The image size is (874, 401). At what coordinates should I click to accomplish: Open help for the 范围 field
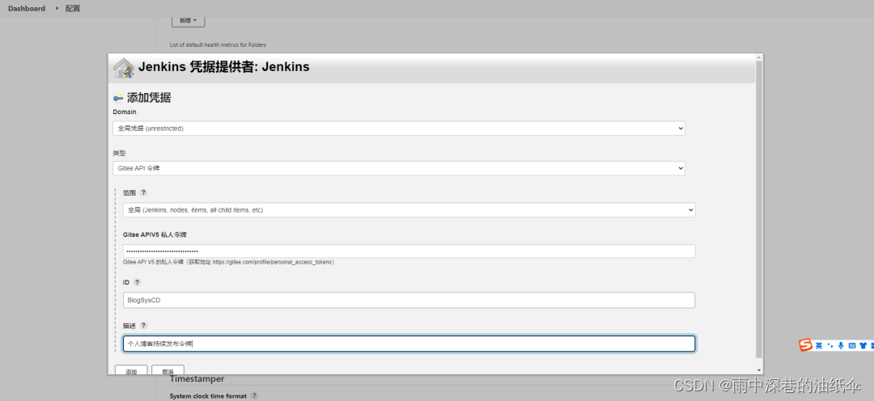(143, 192)
